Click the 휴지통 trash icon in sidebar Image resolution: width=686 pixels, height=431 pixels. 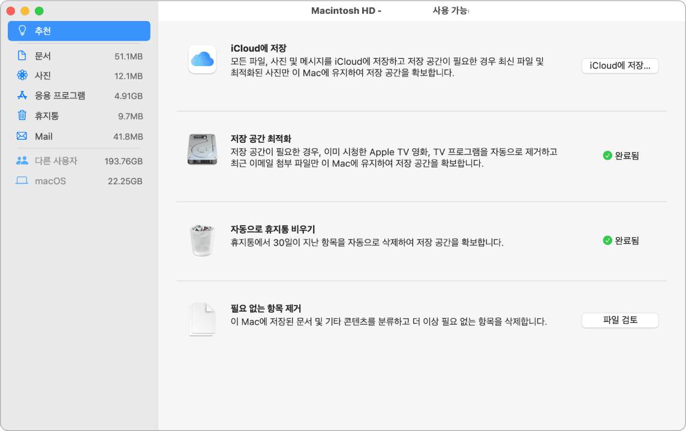tap(22, 115)
